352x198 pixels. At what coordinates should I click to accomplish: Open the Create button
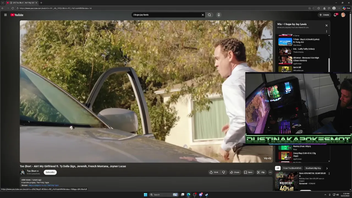(x=324, y=15)
